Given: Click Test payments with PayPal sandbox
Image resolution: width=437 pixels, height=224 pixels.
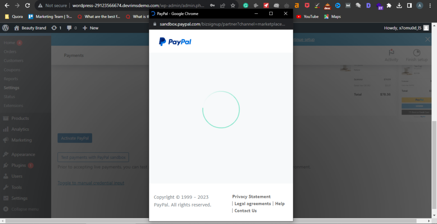Looking at the screenshot, I should (93, 157).
